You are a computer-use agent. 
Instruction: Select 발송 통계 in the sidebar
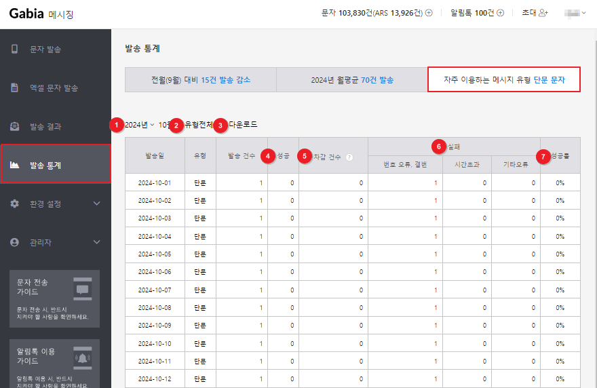coord(56,163)
